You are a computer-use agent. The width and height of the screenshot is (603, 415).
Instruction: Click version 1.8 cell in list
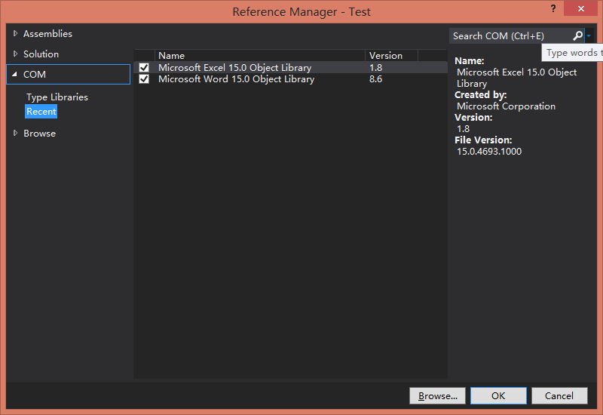coord(375,68)
